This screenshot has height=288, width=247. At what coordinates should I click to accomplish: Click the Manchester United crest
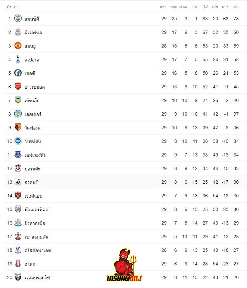(x=18, y=46)
